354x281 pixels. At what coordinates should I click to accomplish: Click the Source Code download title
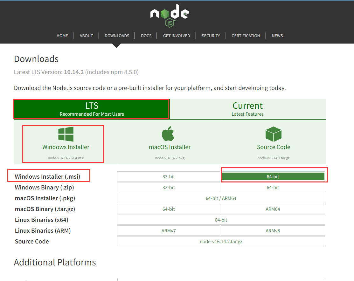click(x=274, y=147)
